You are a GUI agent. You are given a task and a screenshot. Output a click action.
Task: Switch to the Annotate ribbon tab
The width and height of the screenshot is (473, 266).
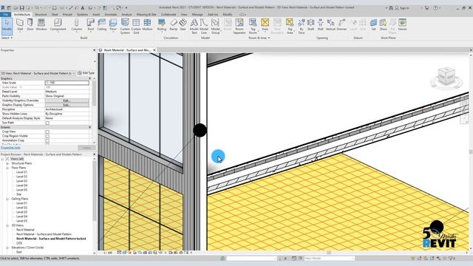click(x=110, y=15)
